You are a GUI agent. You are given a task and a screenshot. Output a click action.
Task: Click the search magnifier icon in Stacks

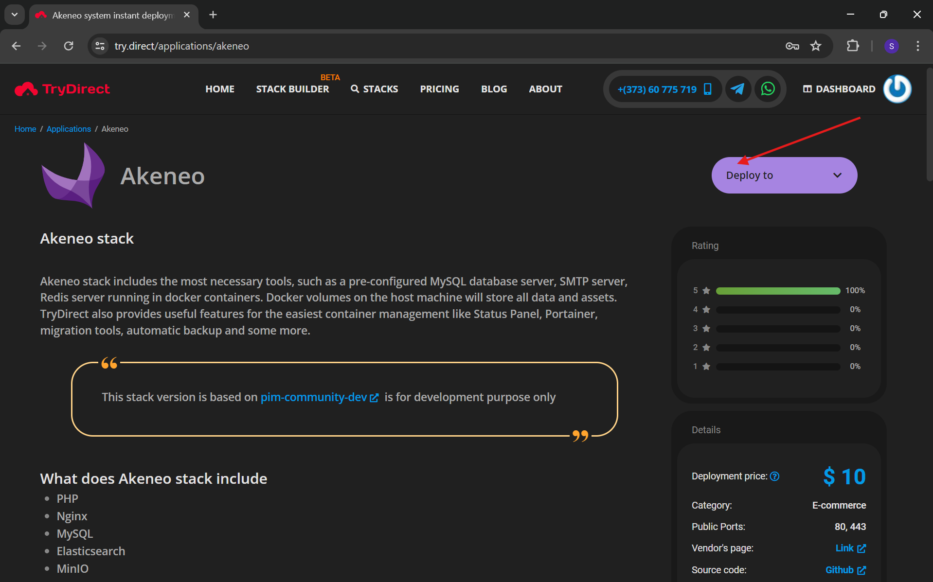[355, 89]
